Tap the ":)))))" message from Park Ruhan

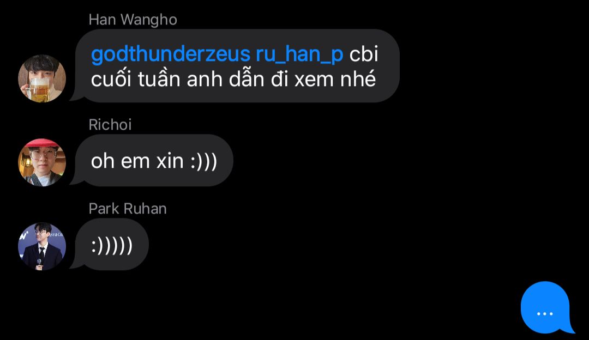(x=112, y=245)
